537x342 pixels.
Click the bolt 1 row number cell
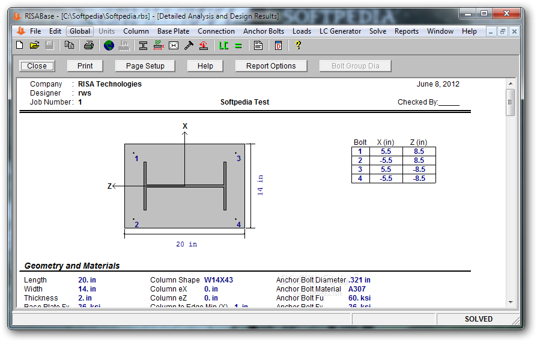pyautogui.click(x=360, y=151)
